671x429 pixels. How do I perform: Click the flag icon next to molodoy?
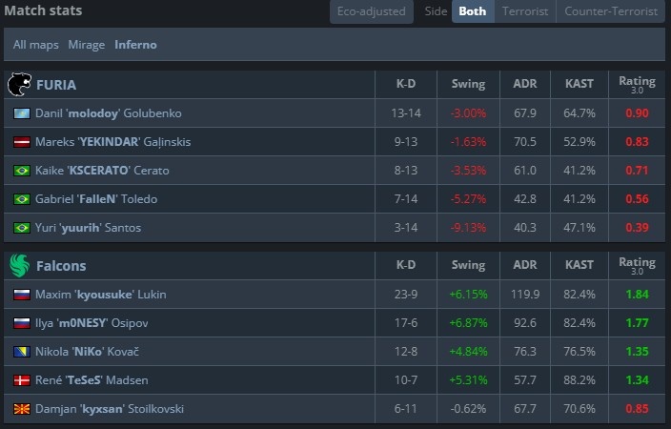(x=21, y=113)
